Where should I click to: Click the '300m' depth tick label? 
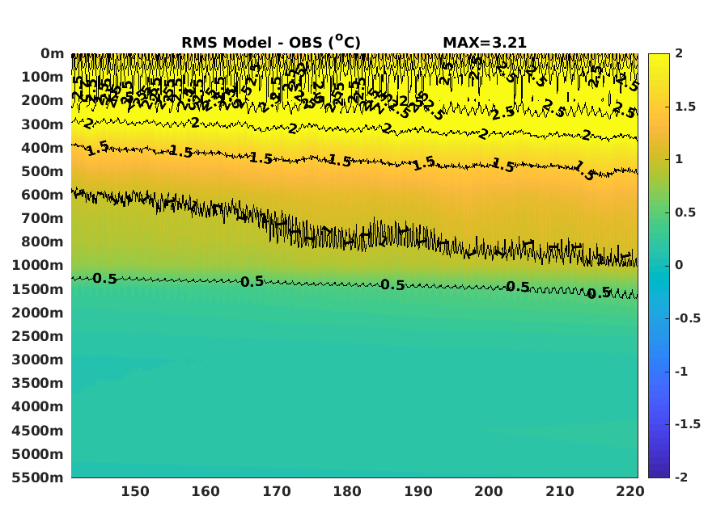coord(42,124)
